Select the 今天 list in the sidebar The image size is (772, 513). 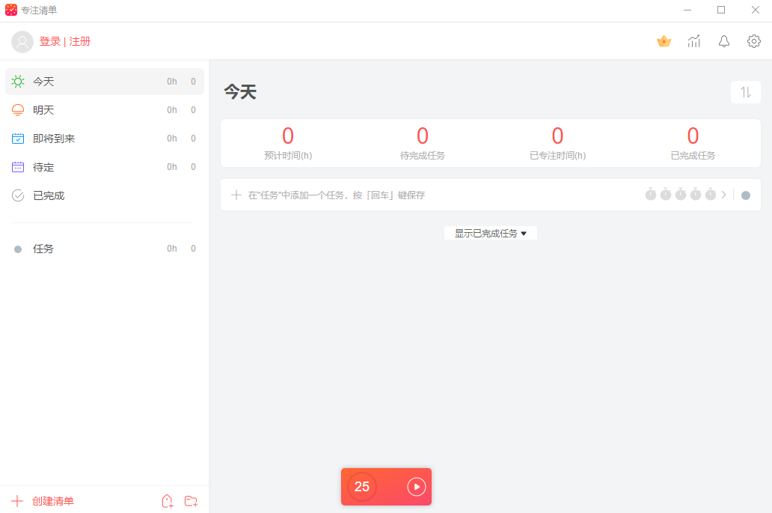[x=105, y=82]
